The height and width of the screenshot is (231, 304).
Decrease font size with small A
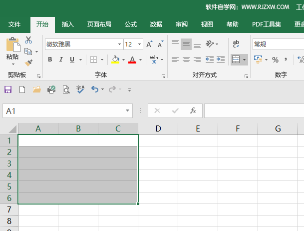point(161,44)
